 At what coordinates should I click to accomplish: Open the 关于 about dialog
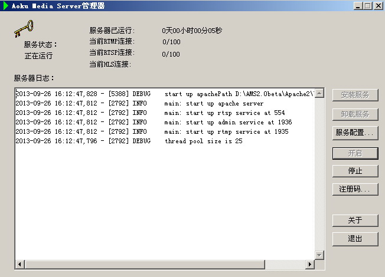point(355,220)
